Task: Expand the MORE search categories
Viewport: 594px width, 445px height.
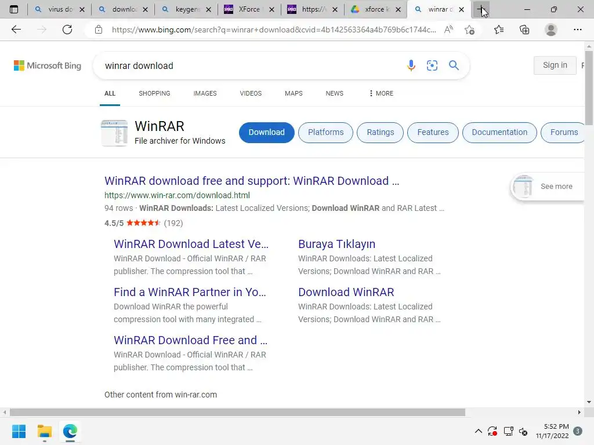Action: 381,93
